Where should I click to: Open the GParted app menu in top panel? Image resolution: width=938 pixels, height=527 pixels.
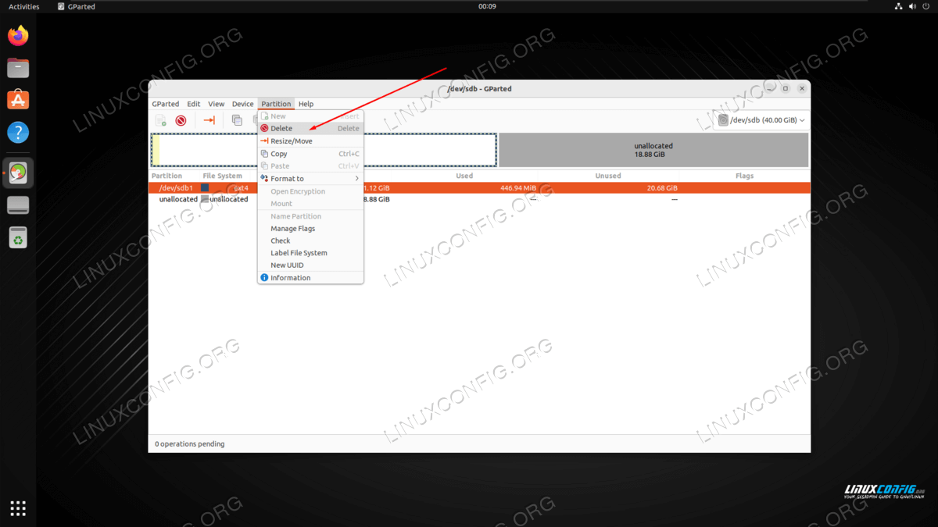click(77, 6)
